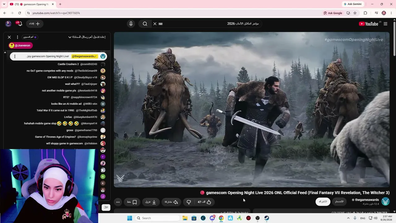The width and height of the screenshot is (396, 223).
Task: Click the "looks like an AI mobile ad" message
Action: click(67, 104)
